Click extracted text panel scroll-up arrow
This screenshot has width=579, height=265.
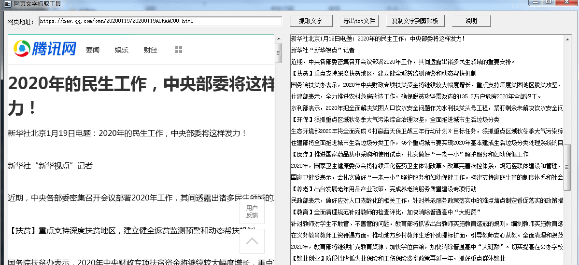(x=567, y=39)
